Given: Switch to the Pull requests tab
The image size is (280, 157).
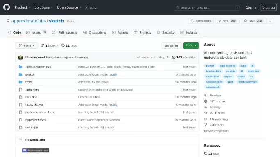Looking at the screenshot, I should pyautogui.click(x=65, y=32).
